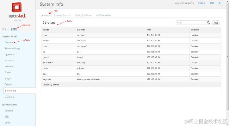Click the filter button beside search
The image size is (229, 126).
(216, 23)
